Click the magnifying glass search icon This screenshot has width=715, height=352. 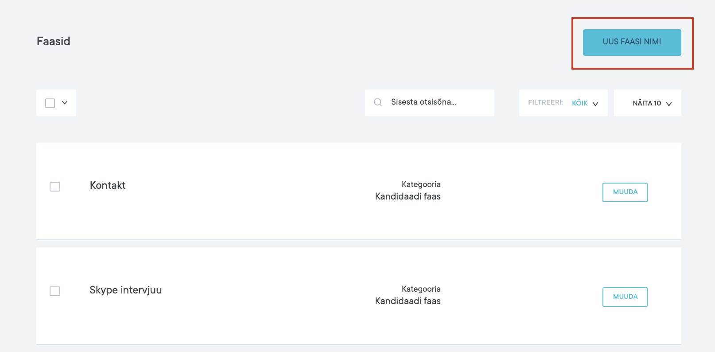[378, 102]
